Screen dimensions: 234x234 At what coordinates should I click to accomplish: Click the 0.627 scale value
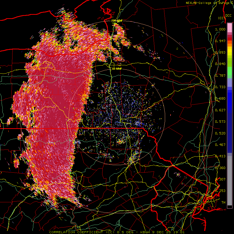(220, 110)
